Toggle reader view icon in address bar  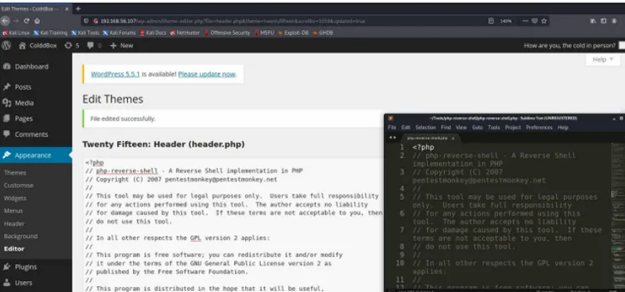[491, 21]
